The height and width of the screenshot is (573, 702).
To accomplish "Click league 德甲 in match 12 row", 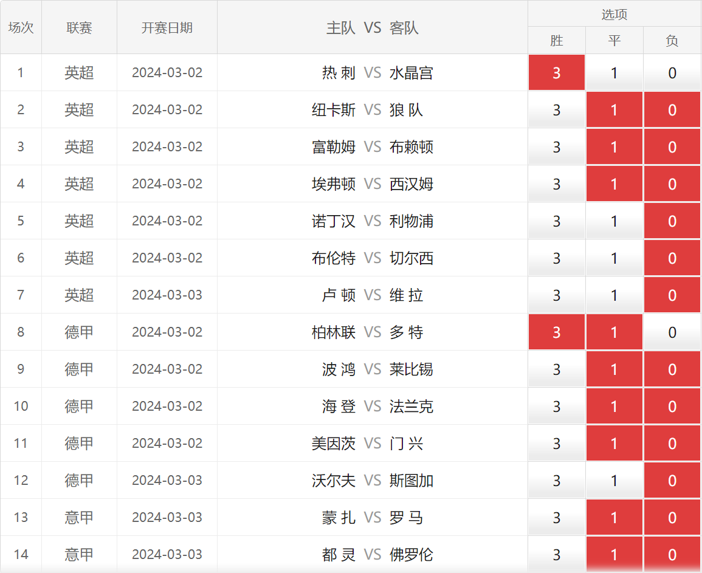I will point(79,480).
